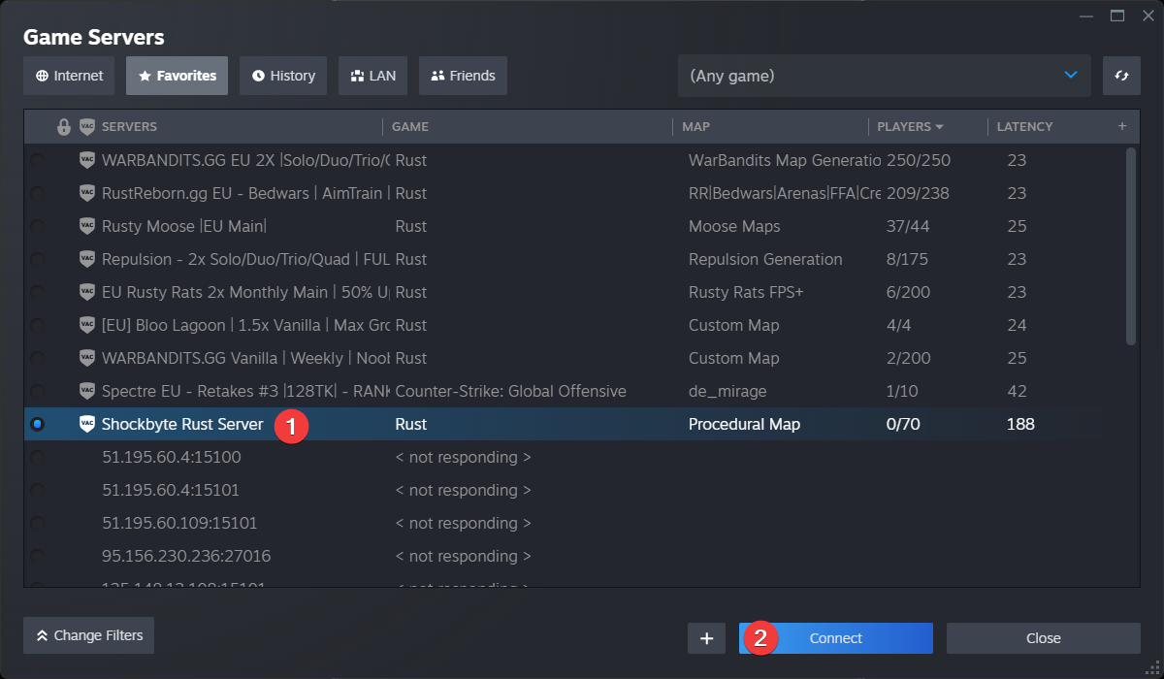This screenshot has width=1164, height=679.
Task: Select the Repulsion 2x Solo/Duo/Trio/Quad server row
Action: click(242, 259)
